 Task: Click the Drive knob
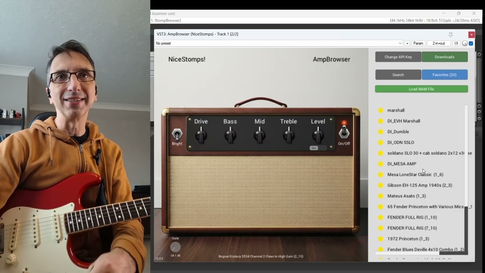point(201,135)
